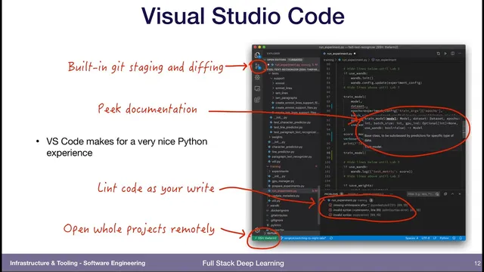The height and width of the screenshot is (272, 484).
Task: Close run_experiment.py in Open Editors list
Action: tap(268, 65)
